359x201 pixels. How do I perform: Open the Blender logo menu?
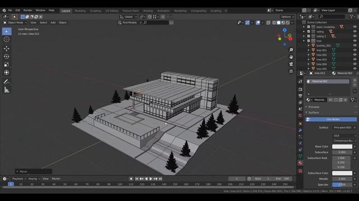[x=4, y=11]
